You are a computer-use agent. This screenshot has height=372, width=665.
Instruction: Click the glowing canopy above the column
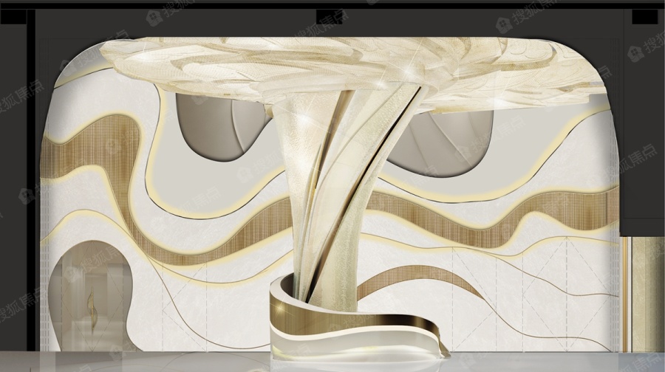click(347, 59)
